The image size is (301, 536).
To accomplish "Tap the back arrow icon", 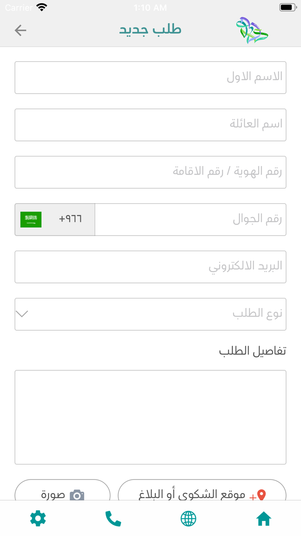I will pyautogui.click(x=20, y=30).
